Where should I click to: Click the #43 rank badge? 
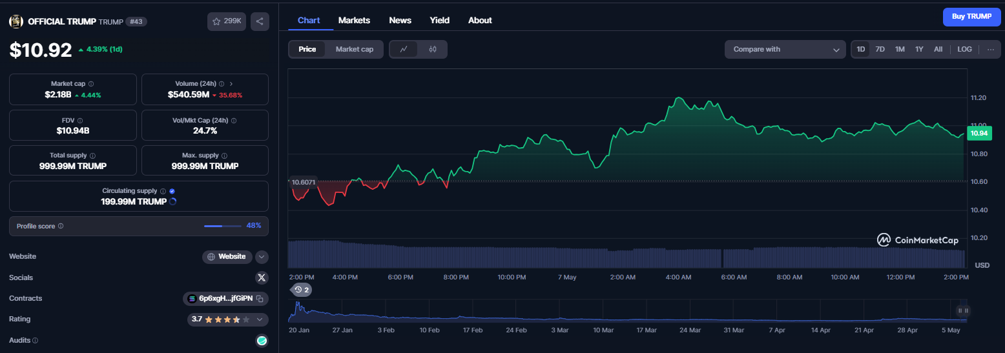tap(136, 21)
